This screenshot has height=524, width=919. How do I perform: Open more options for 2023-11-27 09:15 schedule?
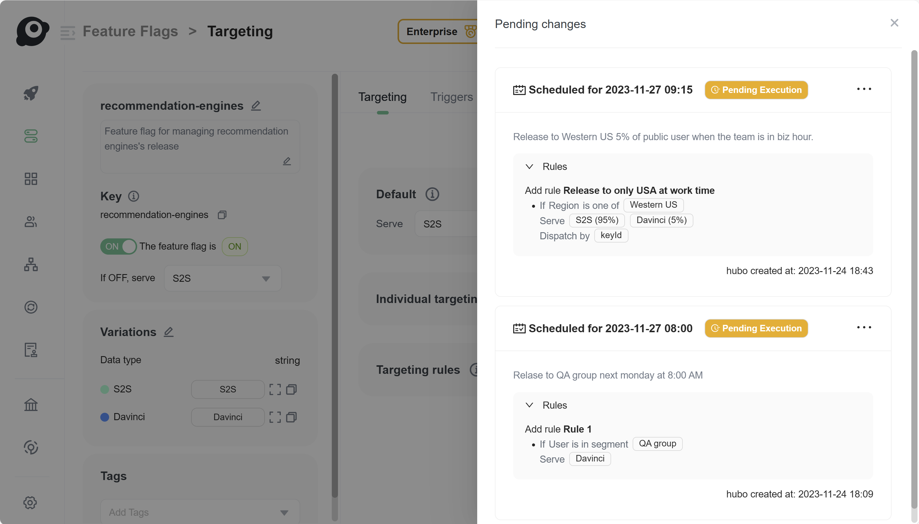click(864, 89)
